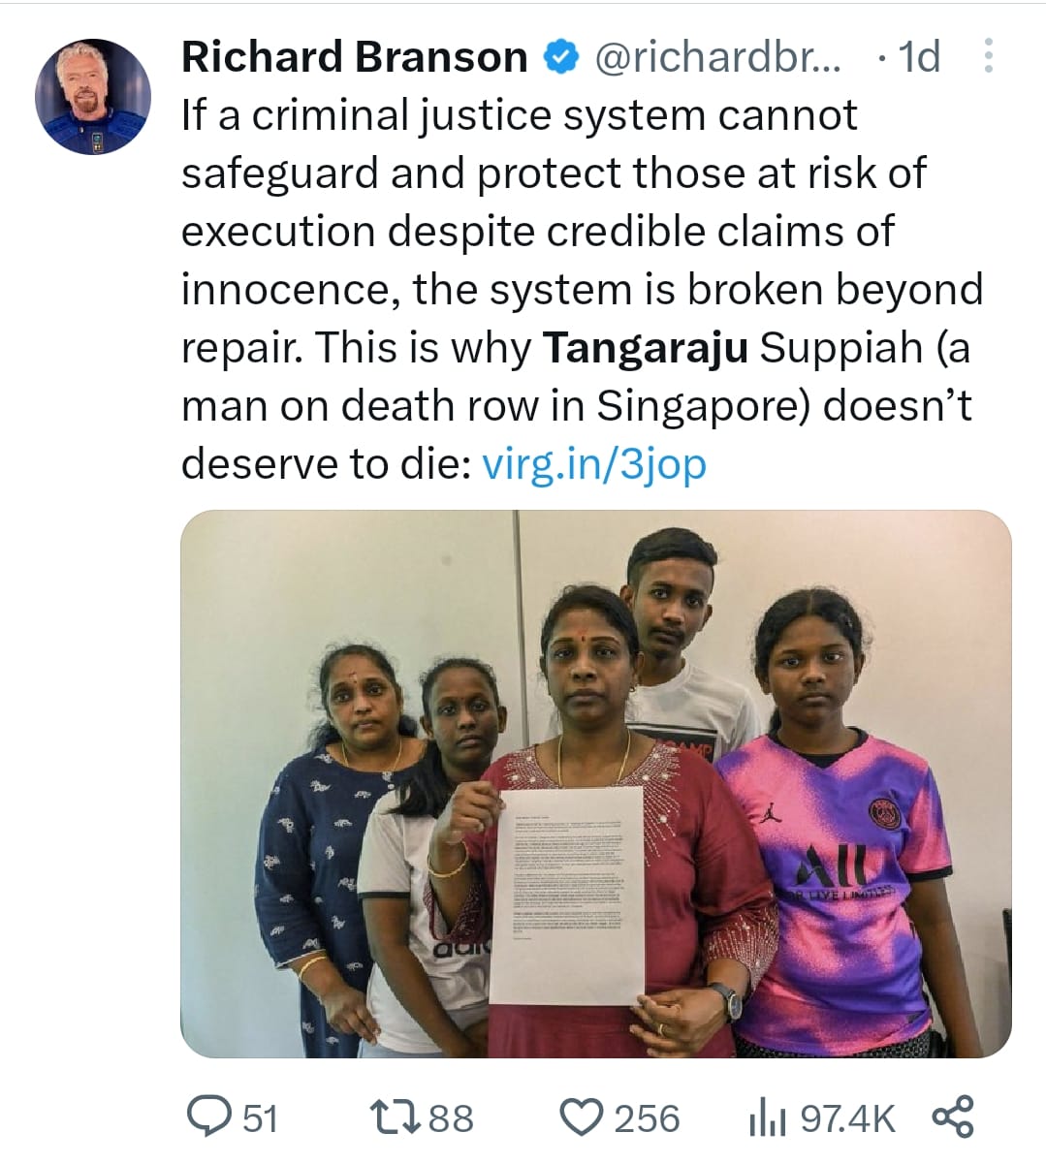Open the attached family photo

tap(596, 783)
